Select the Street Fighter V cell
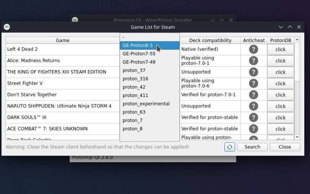Screen dimensions: 310x194 click(x=62, y=83)
